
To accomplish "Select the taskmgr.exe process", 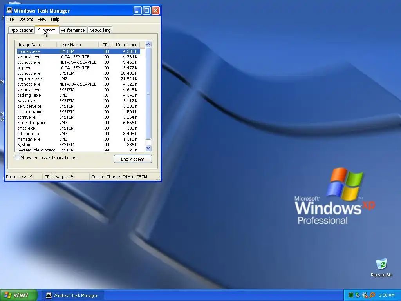I will (78, 95).
